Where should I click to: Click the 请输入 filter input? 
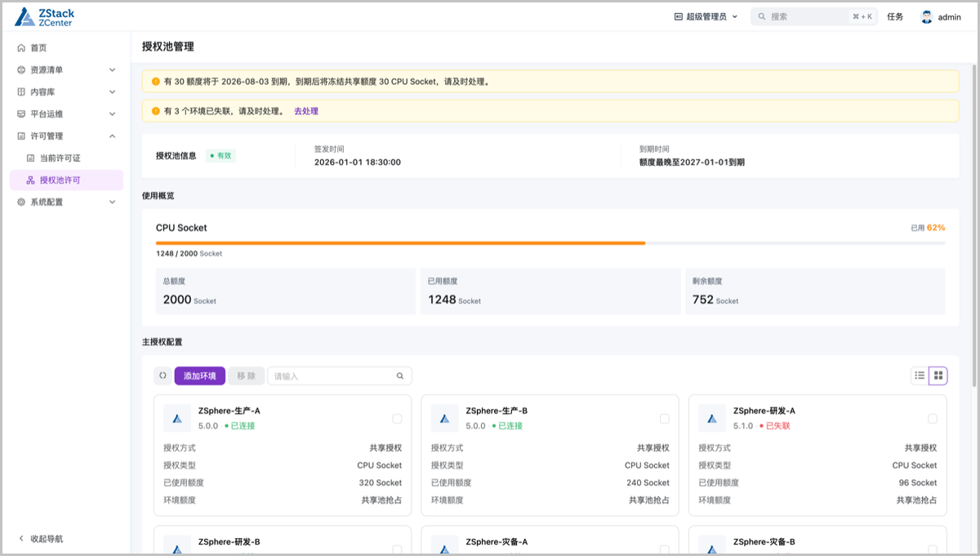(x=340, y=376)
